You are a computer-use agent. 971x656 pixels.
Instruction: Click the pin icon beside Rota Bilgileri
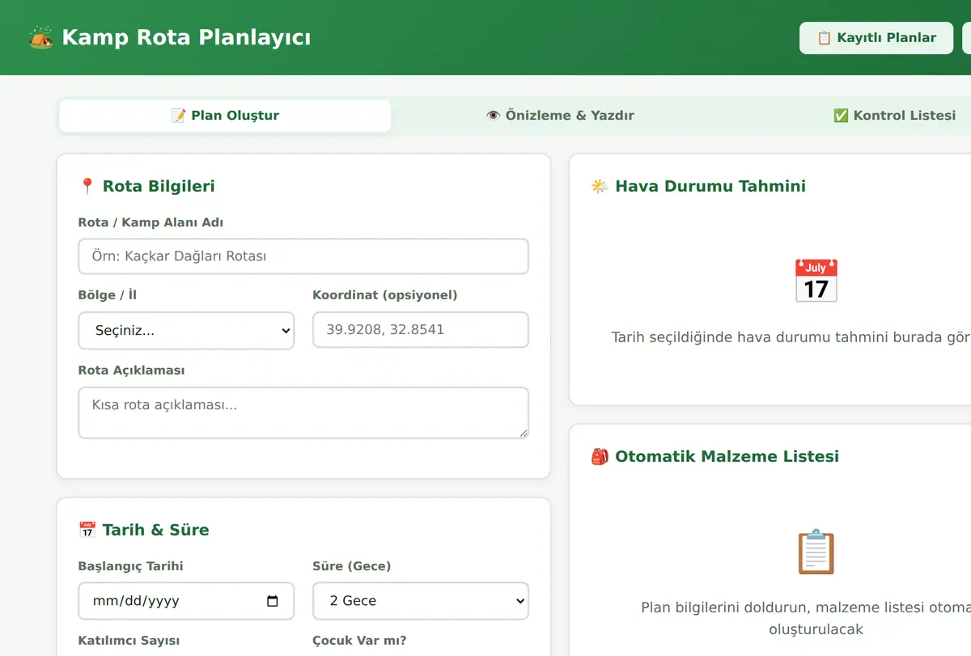point(87,186)
